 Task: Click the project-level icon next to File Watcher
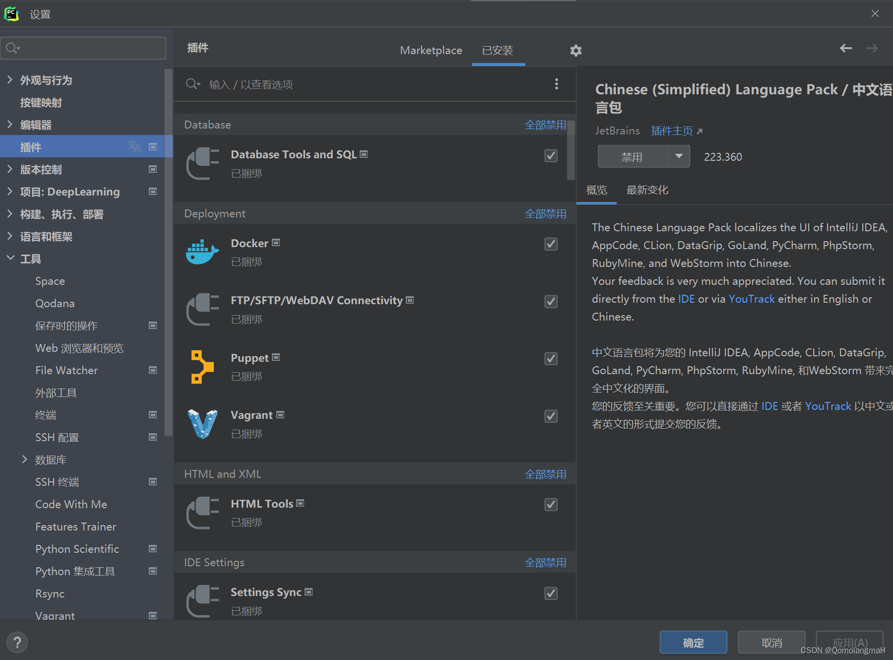pos(153,370)
